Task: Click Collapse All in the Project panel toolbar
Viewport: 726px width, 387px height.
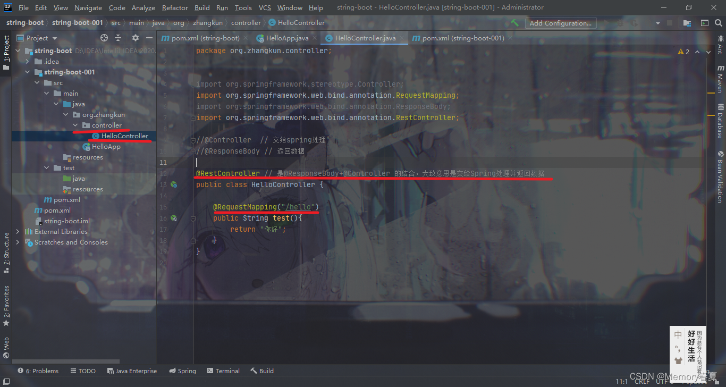Action: click(x=118, y=38)
